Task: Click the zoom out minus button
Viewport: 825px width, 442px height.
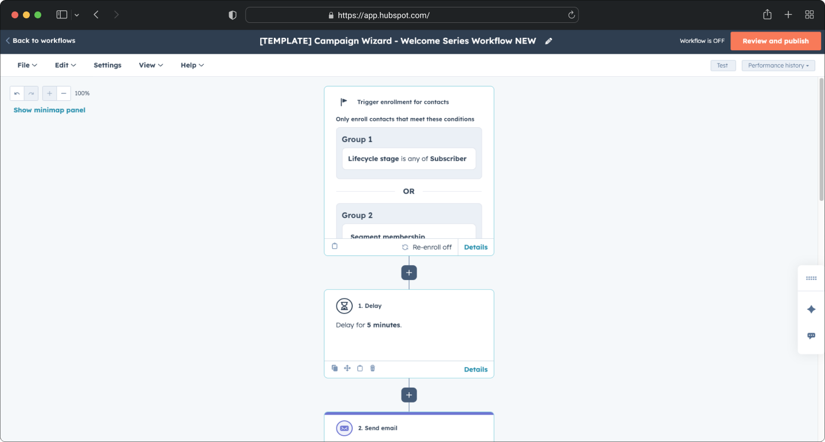Action: click(x=64, y=93)
